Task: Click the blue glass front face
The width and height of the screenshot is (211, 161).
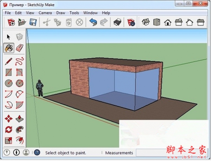Action: click(112, 88)
